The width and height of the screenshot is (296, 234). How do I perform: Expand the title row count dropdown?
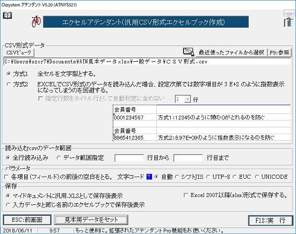tap(187, 99)
